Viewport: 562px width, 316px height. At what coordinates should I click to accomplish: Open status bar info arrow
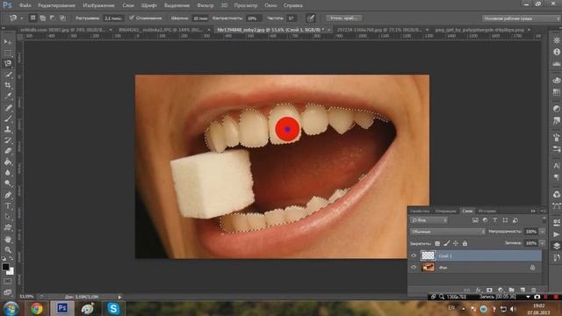coord(119,297)
